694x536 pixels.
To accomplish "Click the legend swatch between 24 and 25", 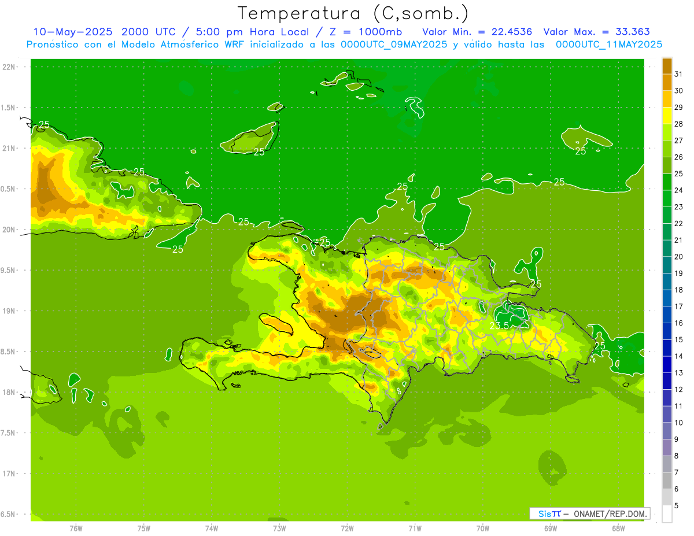I will (667, 182).
